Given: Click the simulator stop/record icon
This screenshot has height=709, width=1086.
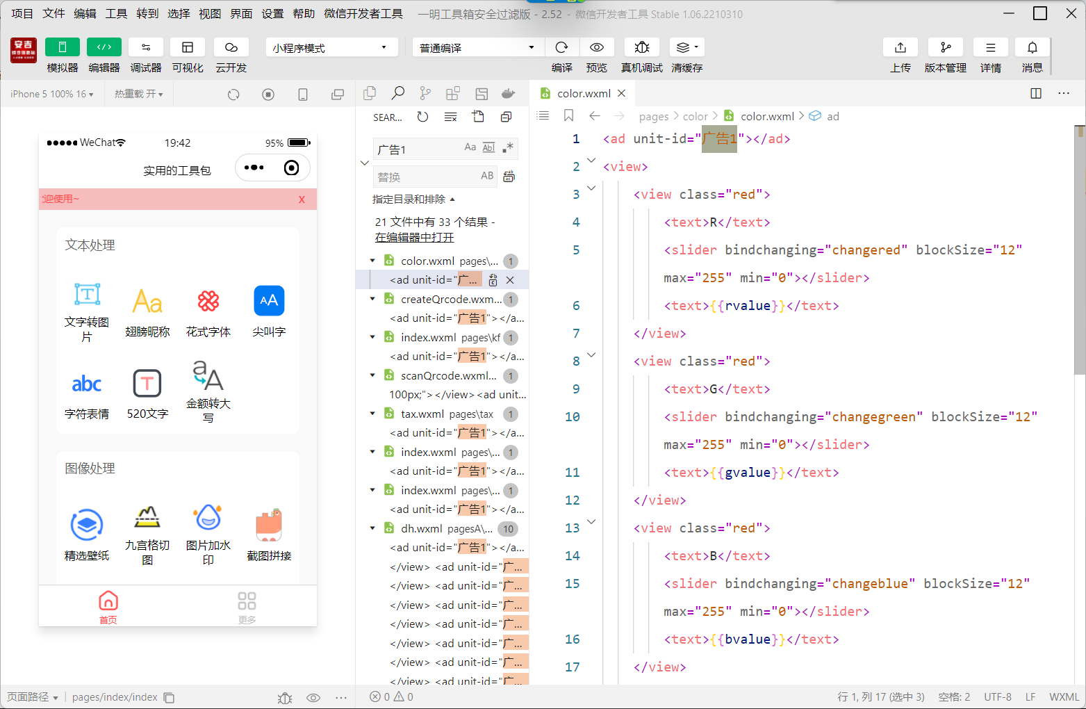Looking at the screenshot, I should pyautogui.click(x=268, y=95).
